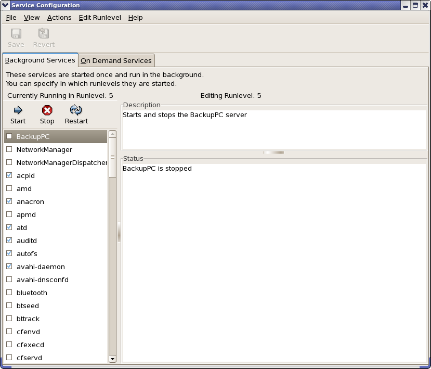This screenshot has height=369, width=431.
Task: Select the amd service name
Action: [24, 189]
